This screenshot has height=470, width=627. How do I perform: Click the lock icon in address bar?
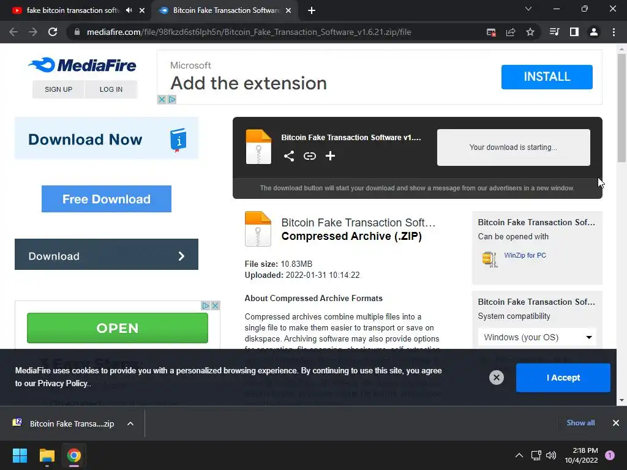tap(77, 32)
